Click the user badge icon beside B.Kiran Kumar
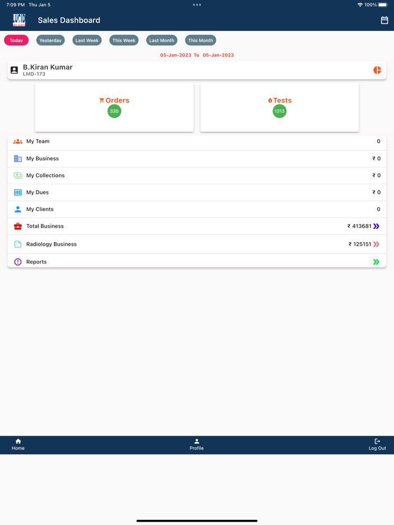The image size is (394, 525). click(x=14, y=70)
